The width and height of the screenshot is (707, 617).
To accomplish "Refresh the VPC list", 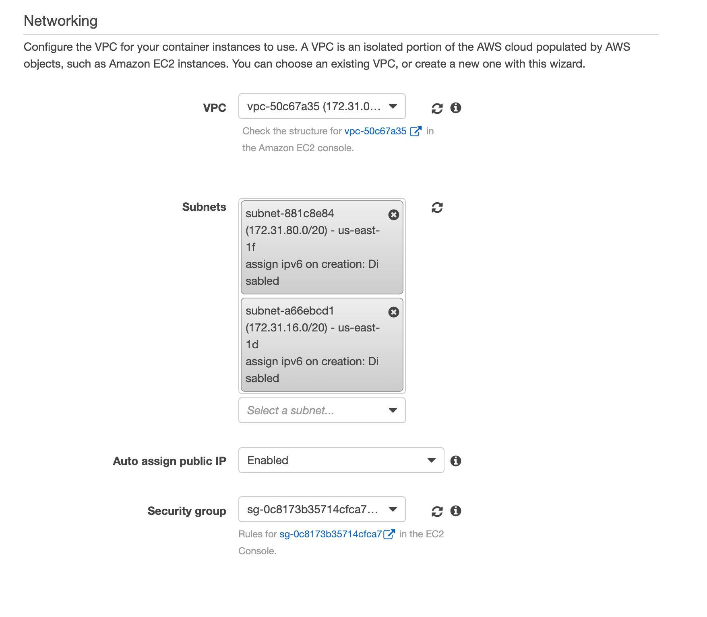I will (x=437, y=107).
